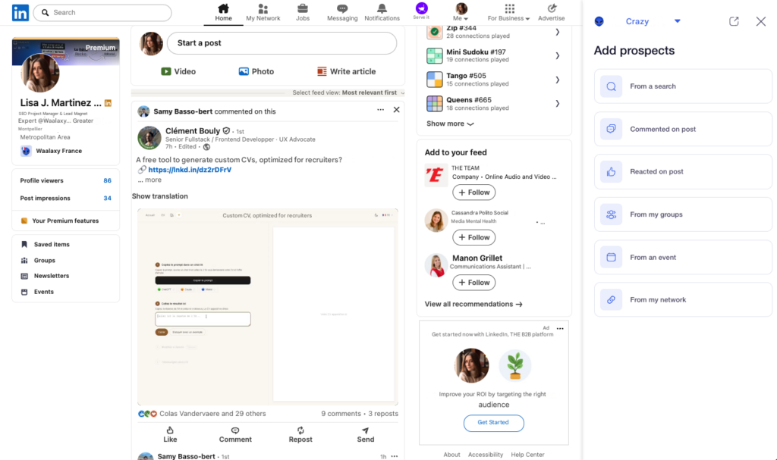Open Waalaxy panel in new window icon
Screen dimensions: 777x460
(x=734, y=21)
